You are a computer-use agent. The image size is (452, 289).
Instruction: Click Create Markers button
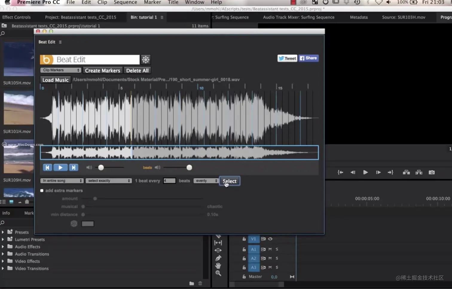pyautogui.click(x=103, y=71)
